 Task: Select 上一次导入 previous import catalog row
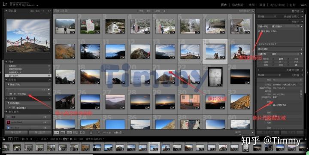(x=28, y=76)
